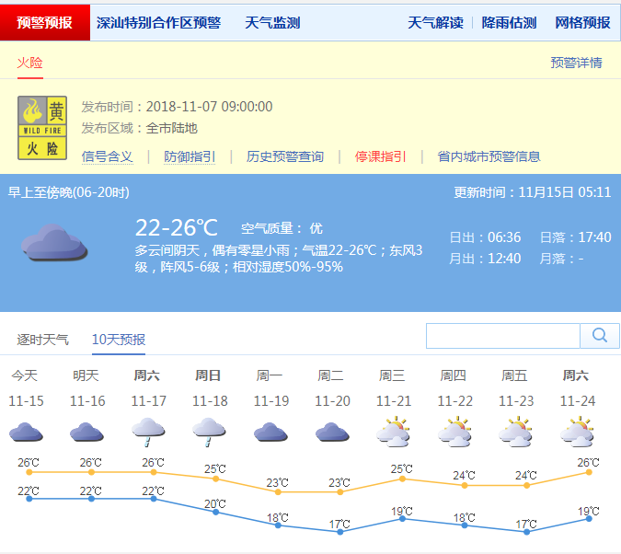Click the rain icon for 11-18
Screen dimensions: 621x554
(209, 431)
